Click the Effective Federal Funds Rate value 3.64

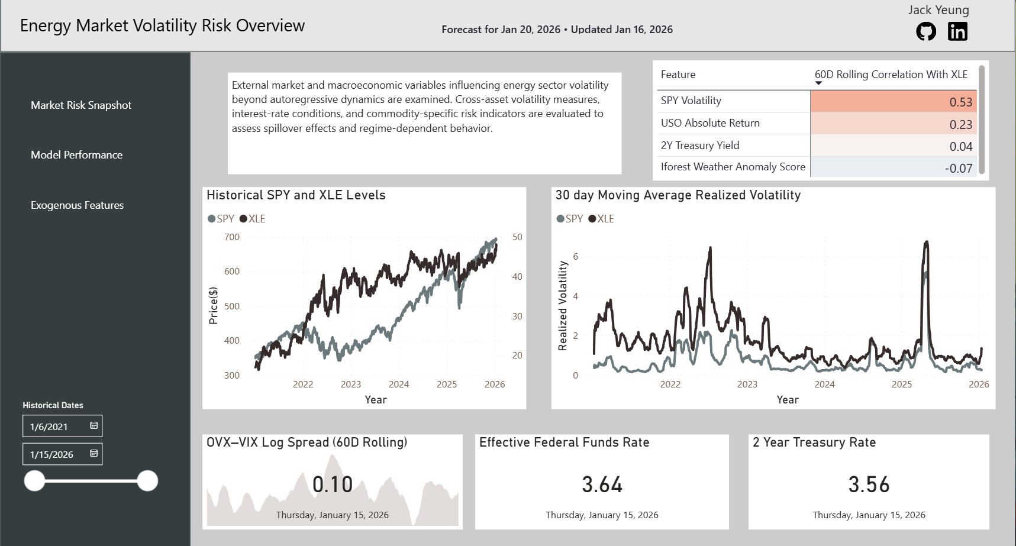tap(602, 484)
